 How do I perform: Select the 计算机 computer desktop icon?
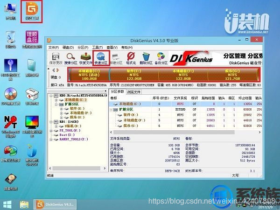[11, 11]
